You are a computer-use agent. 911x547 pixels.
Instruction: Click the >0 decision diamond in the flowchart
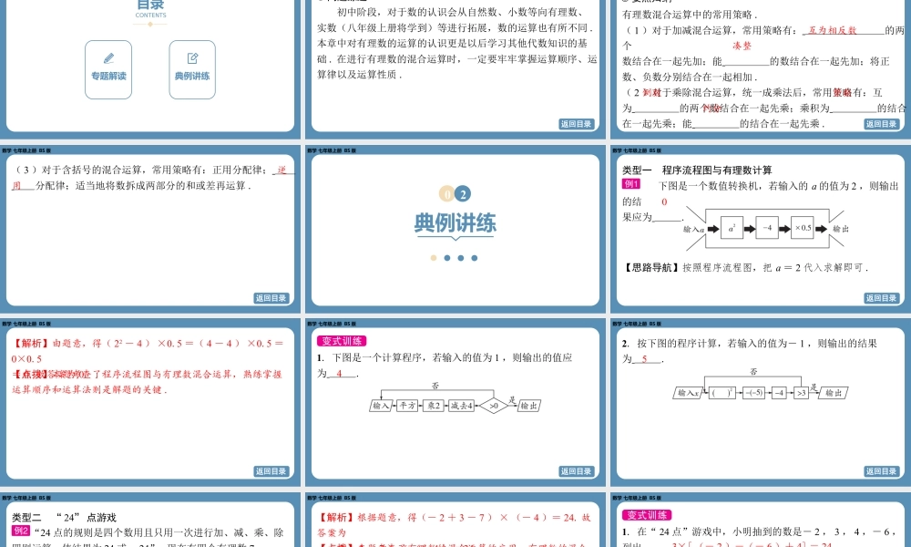click(493, 405)
